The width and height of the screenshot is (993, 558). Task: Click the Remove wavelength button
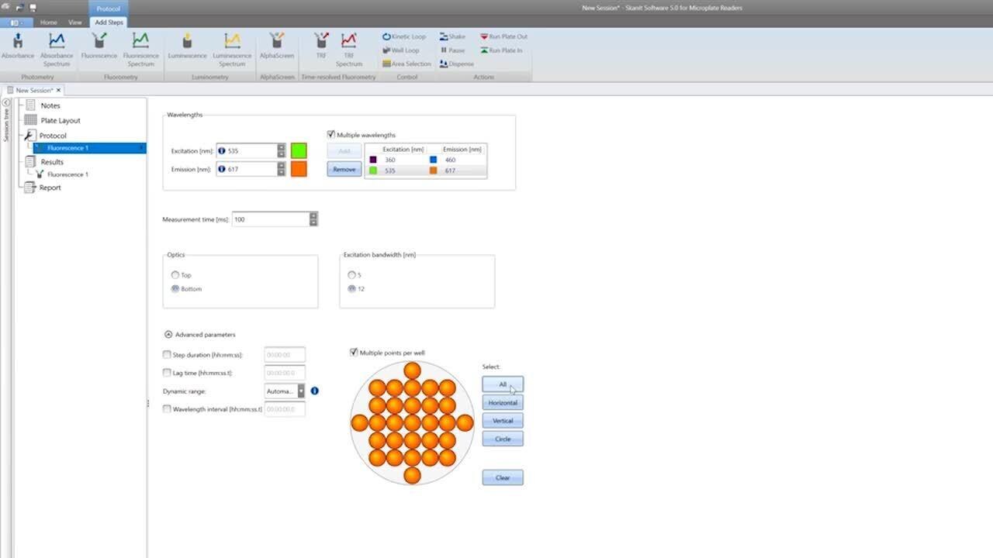pyautogui.click(x=344, y=170)
